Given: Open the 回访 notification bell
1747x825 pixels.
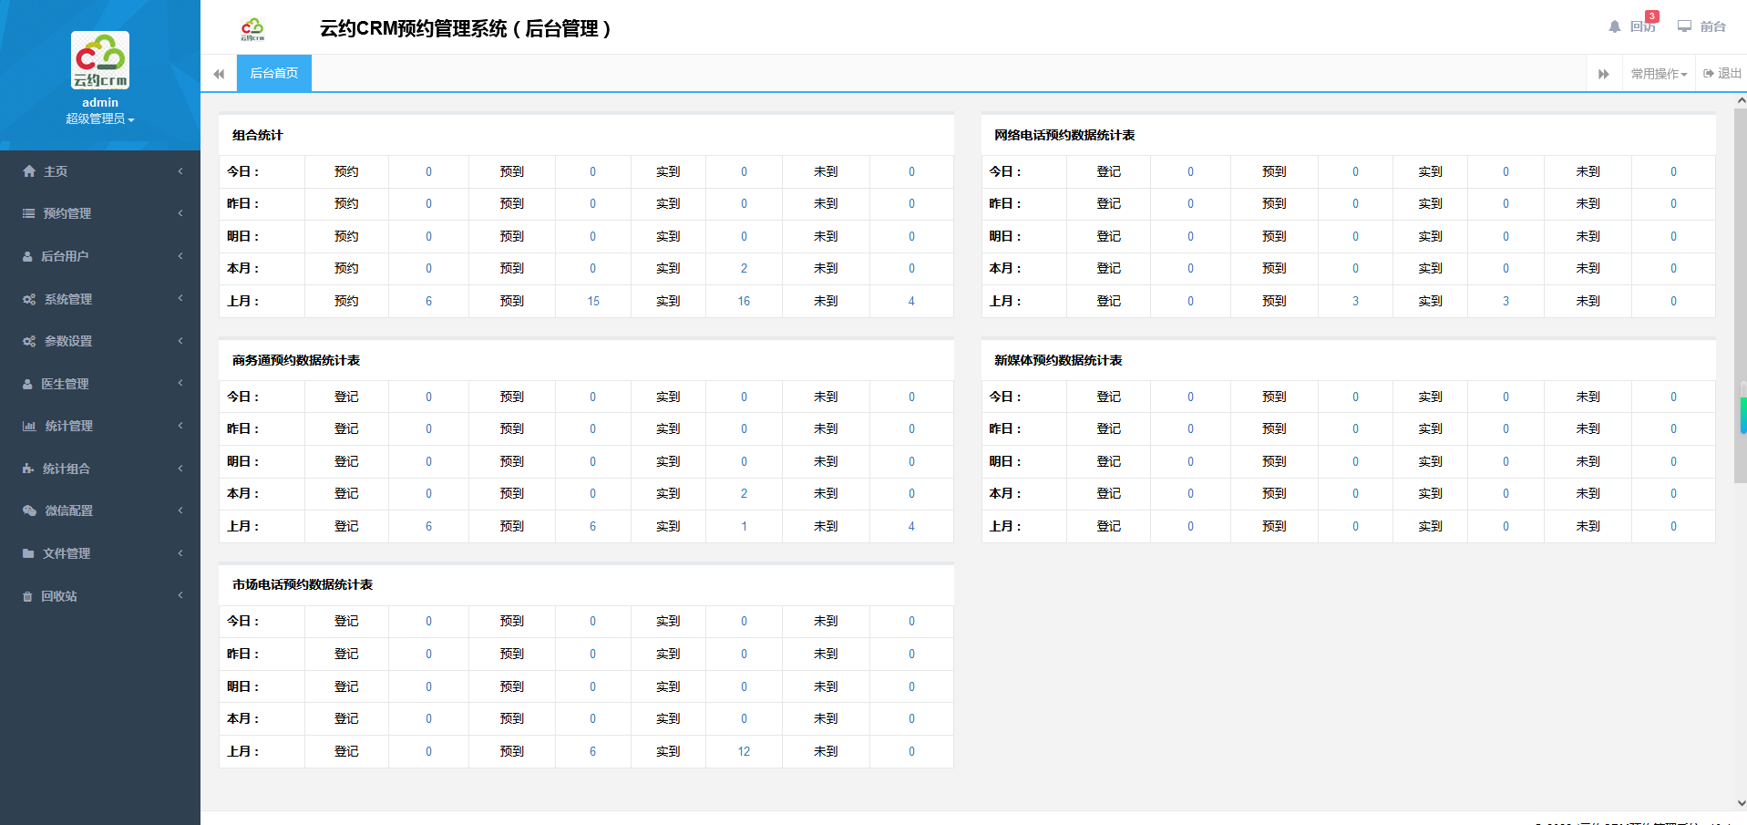Looking at the screenshot, I should tap(1615, 26).
